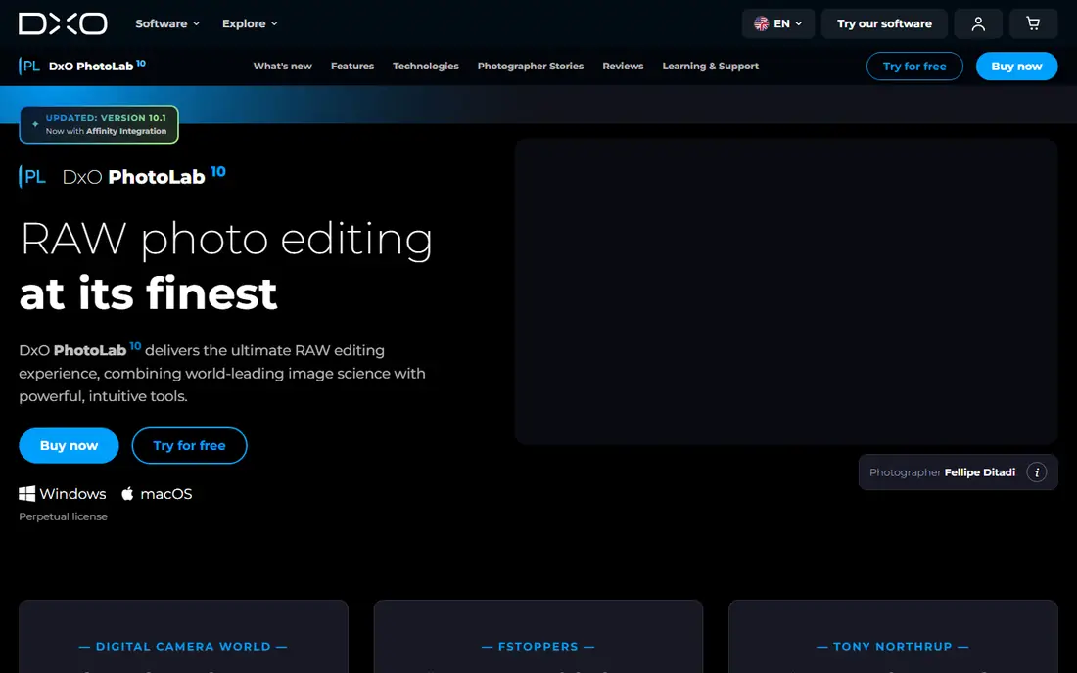This screenshot has width=1077, height=673.
Task: Click Try for free in navigation bar
Action: [914, 66]
